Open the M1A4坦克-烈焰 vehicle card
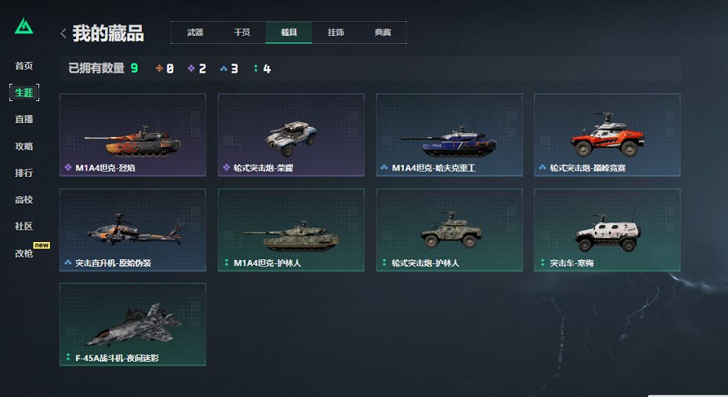The height and width of the screenshot is (397, 728). pos(133,135)
